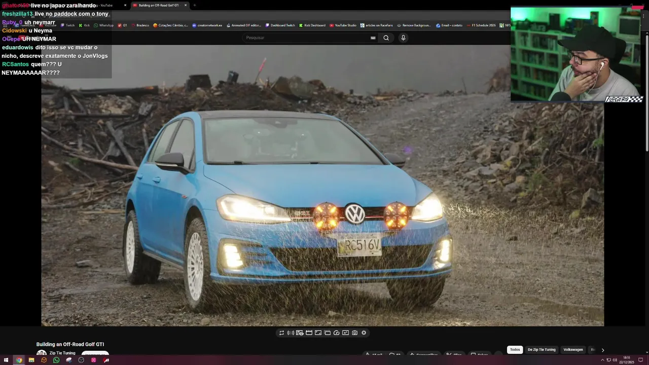This screenshot has height=365, width=649.
Task: Open the Email - contato bookmark
Action: coord(449,25)
